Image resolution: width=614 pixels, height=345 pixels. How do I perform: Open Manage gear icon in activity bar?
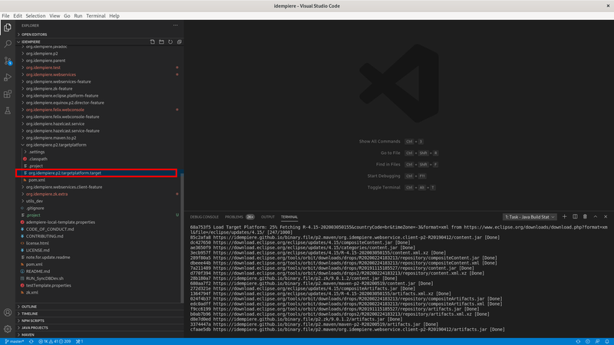point(8,329)
